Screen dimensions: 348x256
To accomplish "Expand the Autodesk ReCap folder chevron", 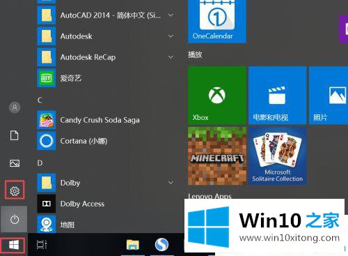I will [171, 57].
